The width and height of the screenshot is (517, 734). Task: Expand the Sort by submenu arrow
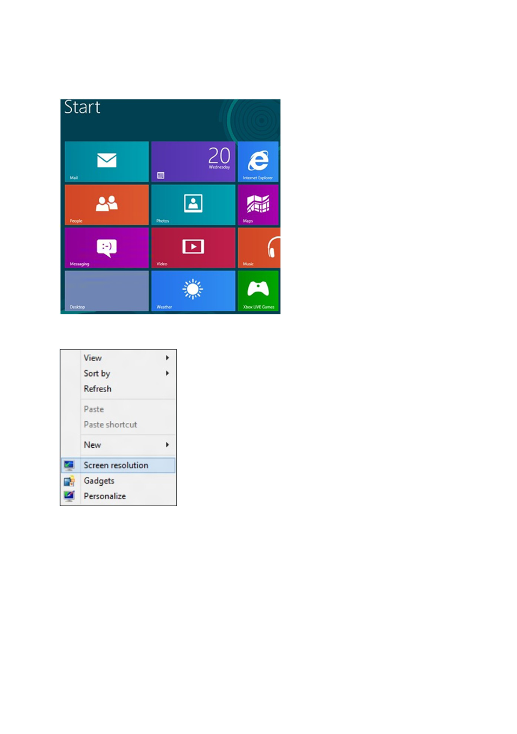167,373
